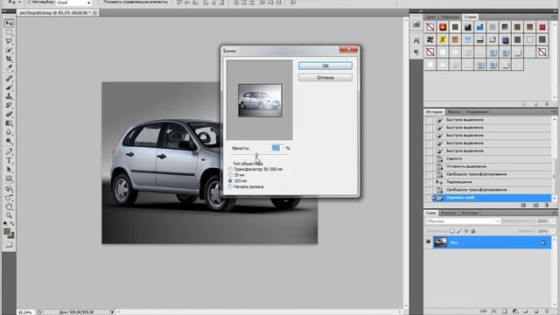
Task: Select the 105 мм lens type
Action: tap(230, 181)
